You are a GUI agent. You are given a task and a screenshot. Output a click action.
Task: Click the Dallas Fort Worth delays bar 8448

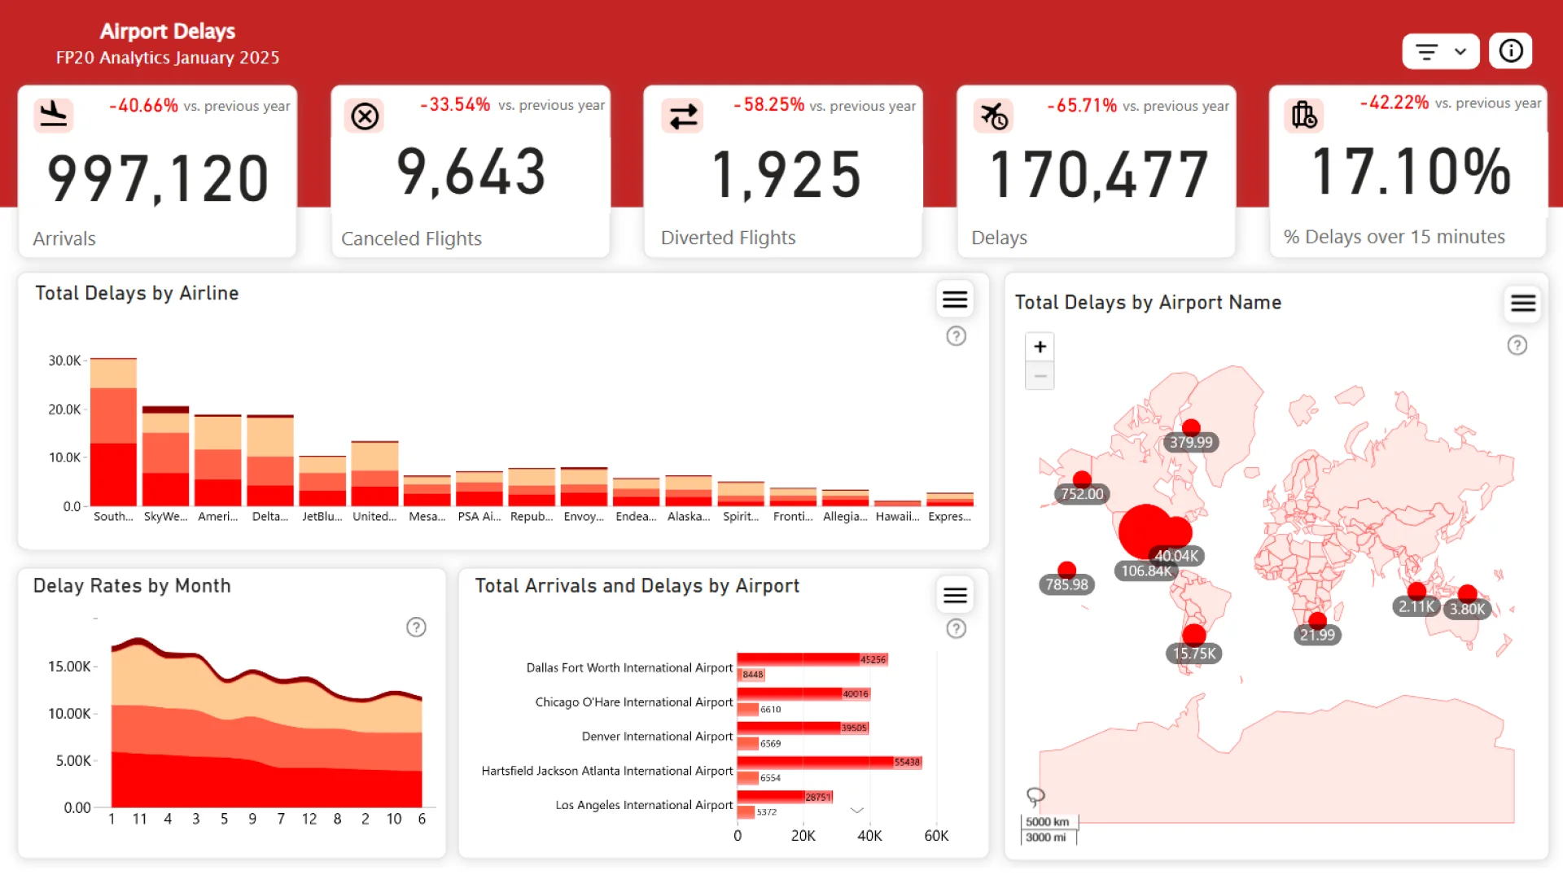pyautogui.click(x=751, y=675)
